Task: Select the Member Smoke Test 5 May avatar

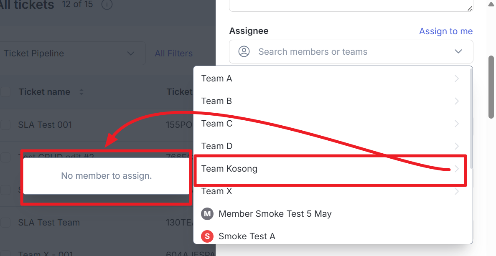Action: (207, 214)
